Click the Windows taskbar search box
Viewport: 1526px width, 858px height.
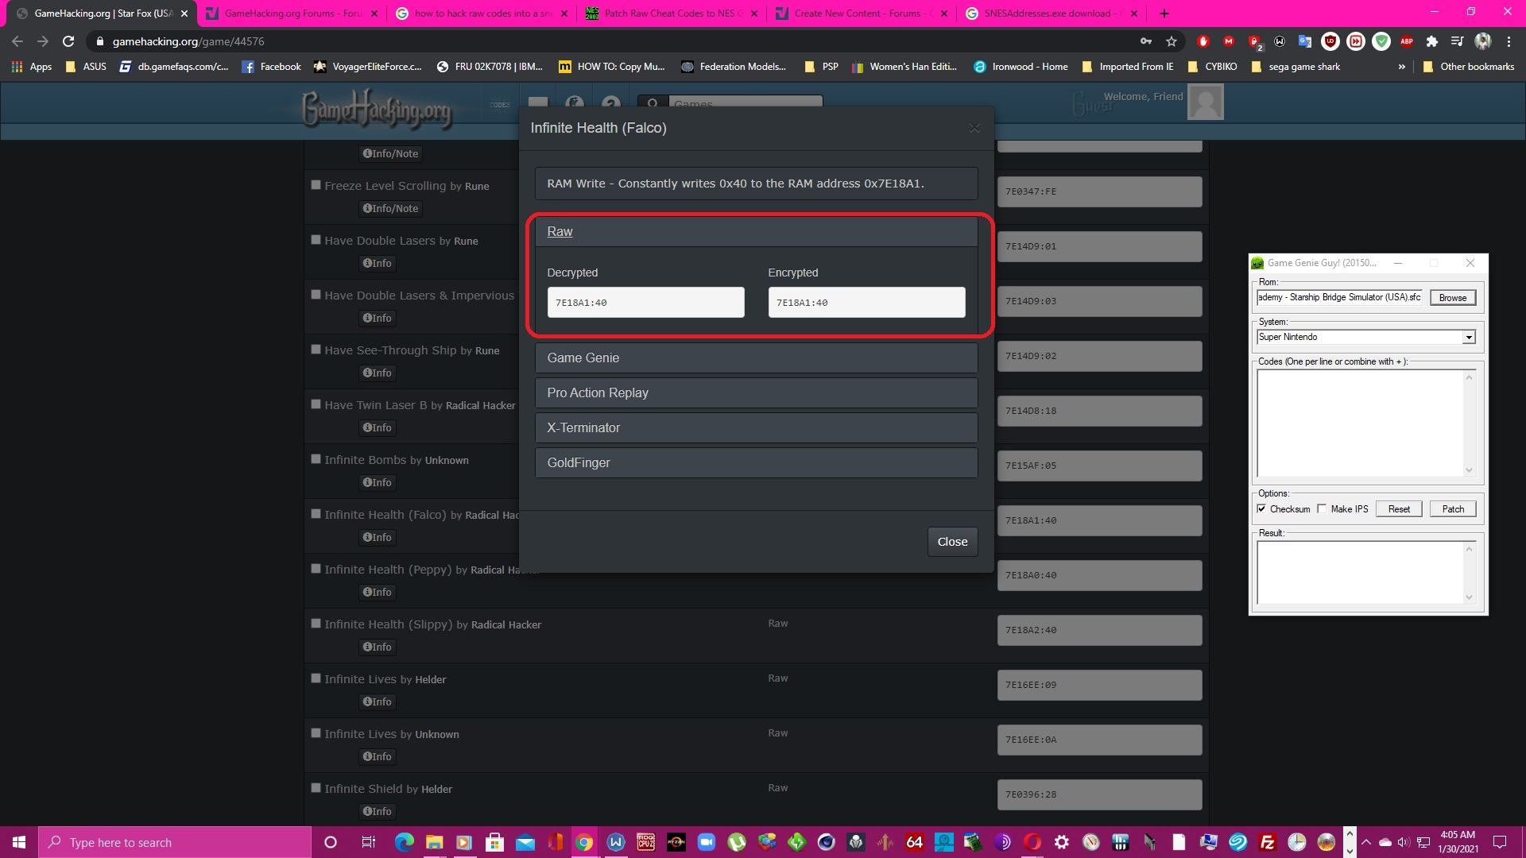point(175,842)
